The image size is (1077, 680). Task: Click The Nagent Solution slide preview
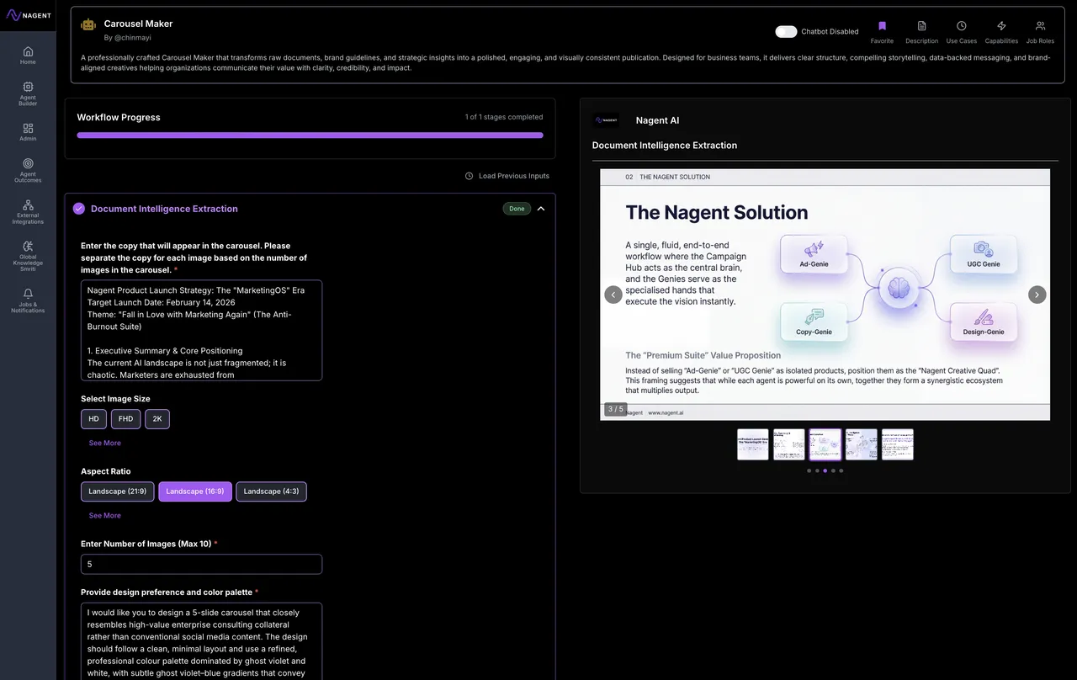(x=825, y=295)
